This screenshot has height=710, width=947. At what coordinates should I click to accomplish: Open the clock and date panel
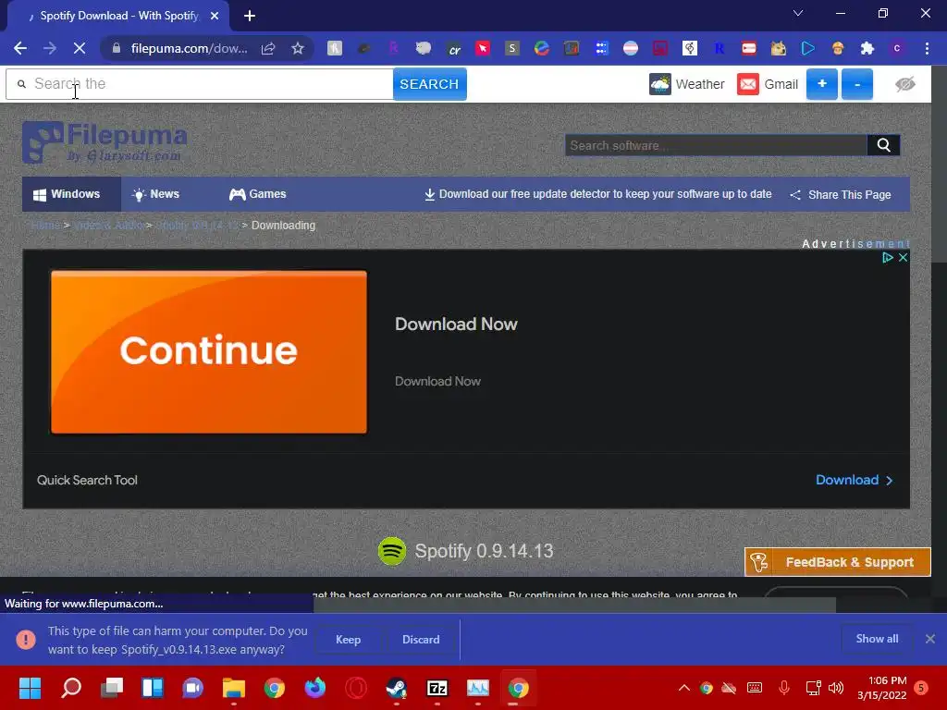pyautogui.click(x=881, y=688)
